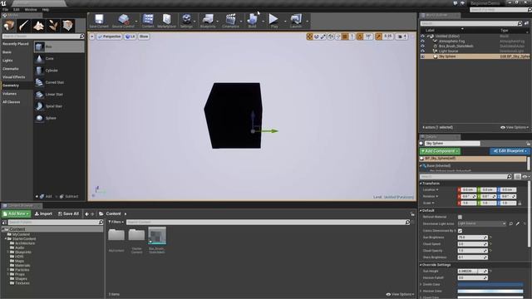Select the Cylinder geometry brush
The image size is (532, 299).
(59, 71)
